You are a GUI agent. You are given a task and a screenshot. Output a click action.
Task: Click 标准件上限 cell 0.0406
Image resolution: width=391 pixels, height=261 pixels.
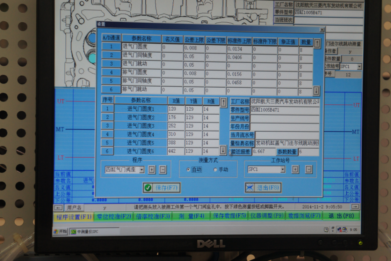click(x=239, y=57)
